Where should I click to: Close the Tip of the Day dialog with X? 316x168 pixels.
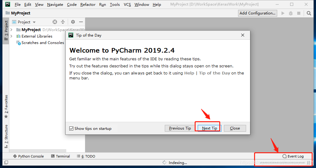[x=243, y=35]
